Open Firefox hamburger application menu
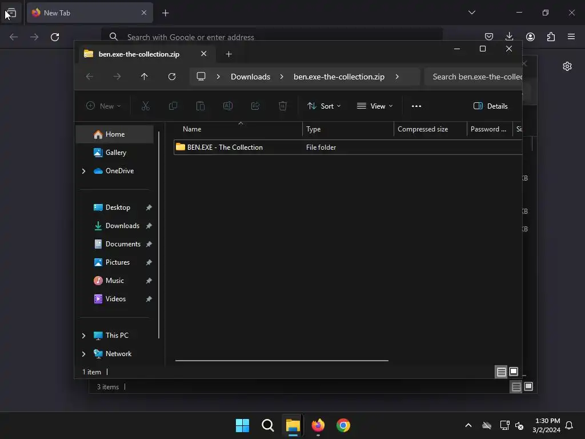Viewport: 585px width, 439px height. click(571, 37)
